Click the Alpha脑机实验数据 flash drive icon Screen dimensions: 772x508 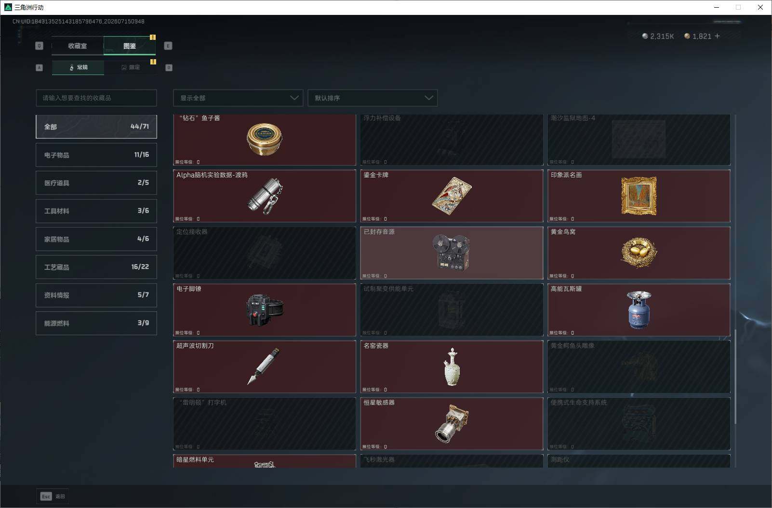coord(265,196)
